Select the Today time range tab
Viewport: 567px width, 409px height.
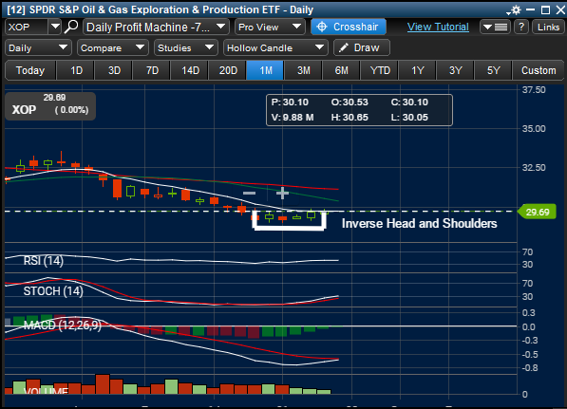pos(30,70)
